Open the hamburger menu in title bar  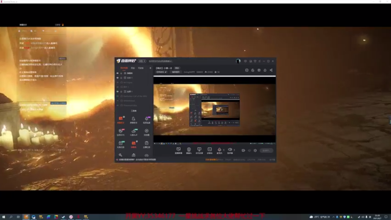260,61
